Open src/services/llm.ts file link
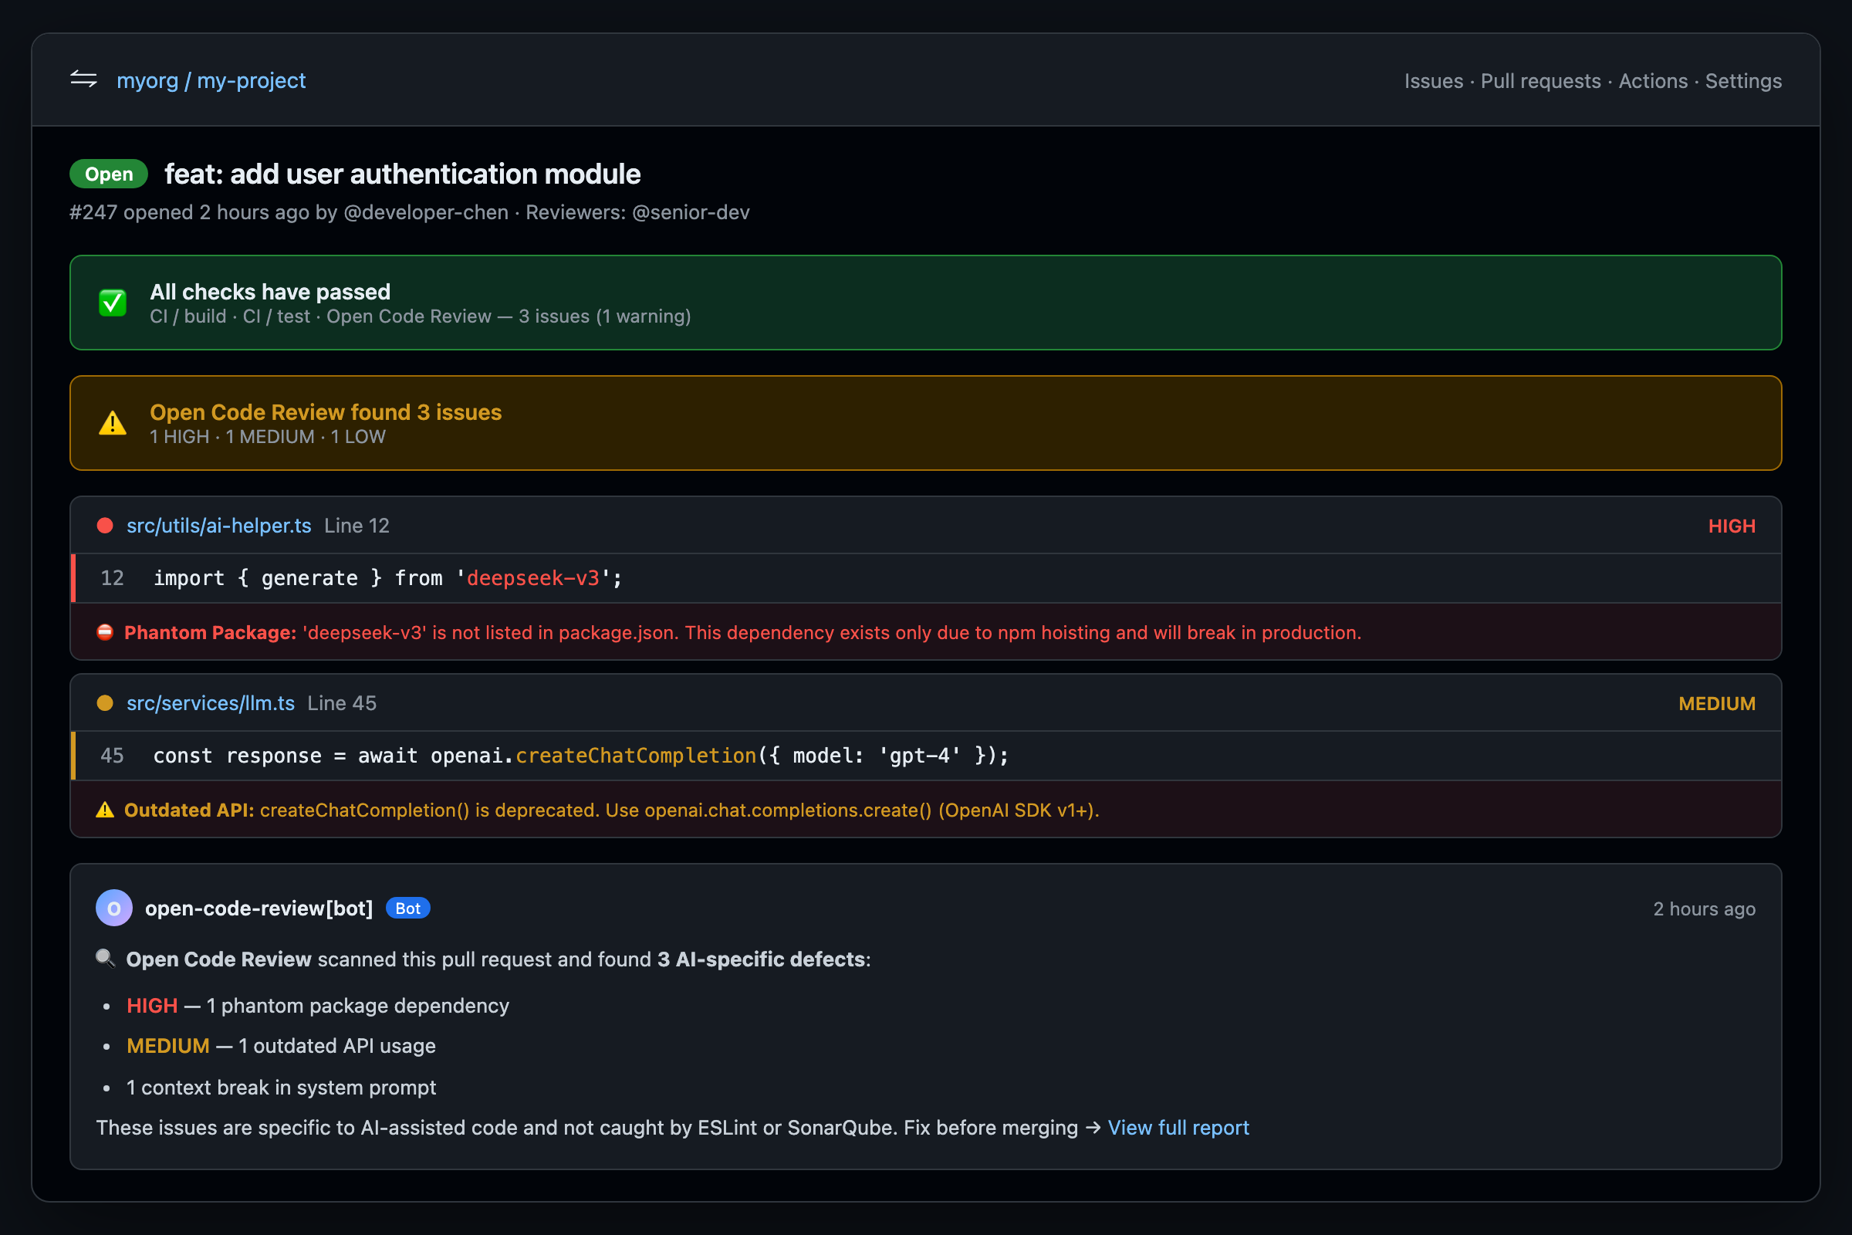 pos(210,703)
